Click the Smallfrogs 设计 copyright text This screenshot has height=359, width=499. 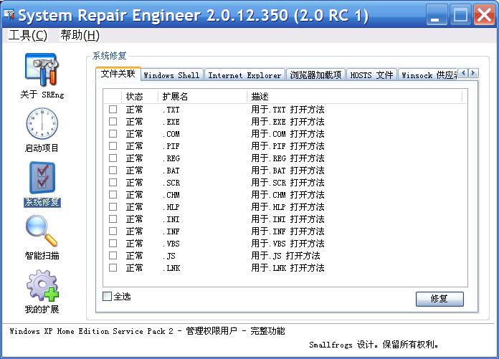(x=374, y=345)
